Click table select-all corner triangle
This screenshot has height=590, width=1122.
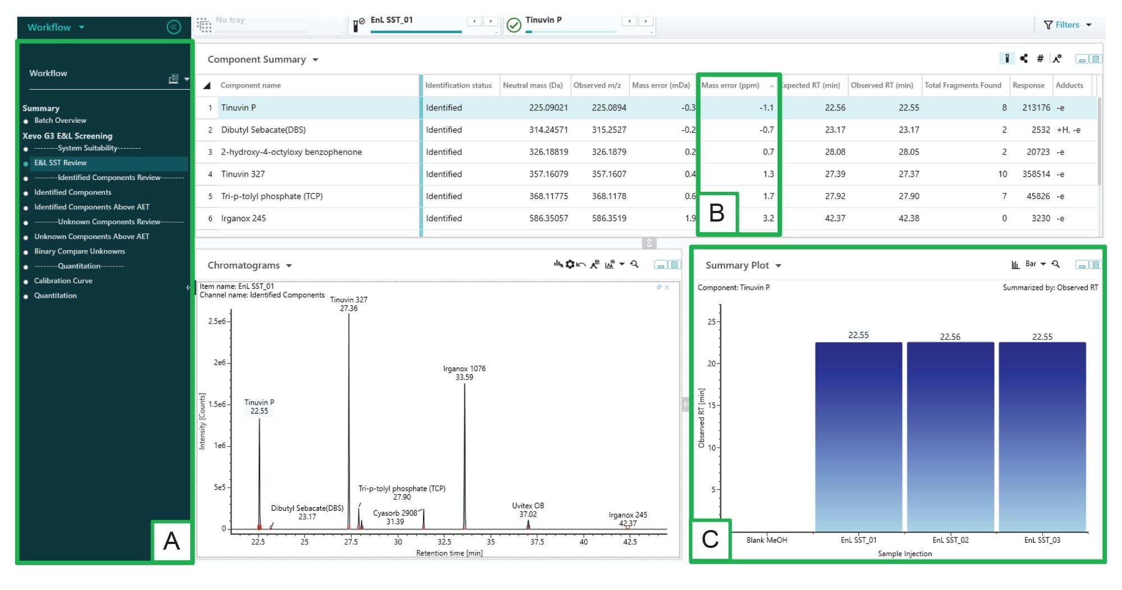[207, 86]
